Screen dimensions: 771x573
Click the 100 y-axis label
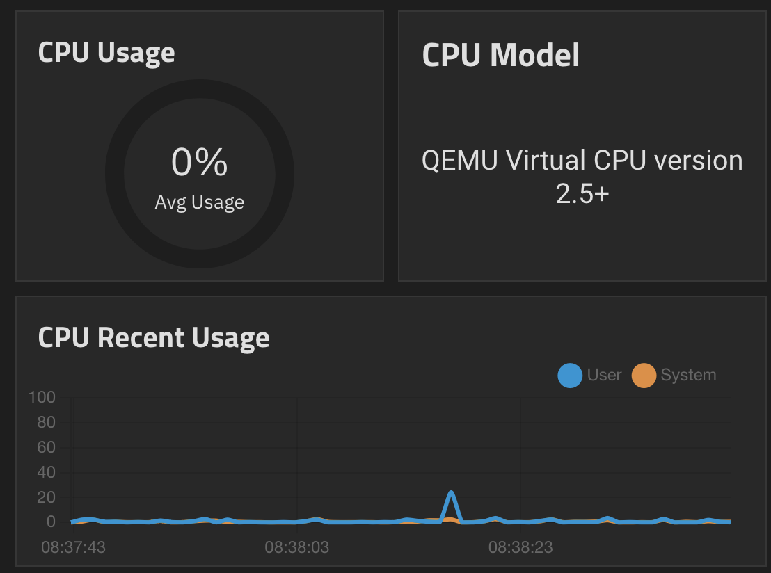point(42,397)
